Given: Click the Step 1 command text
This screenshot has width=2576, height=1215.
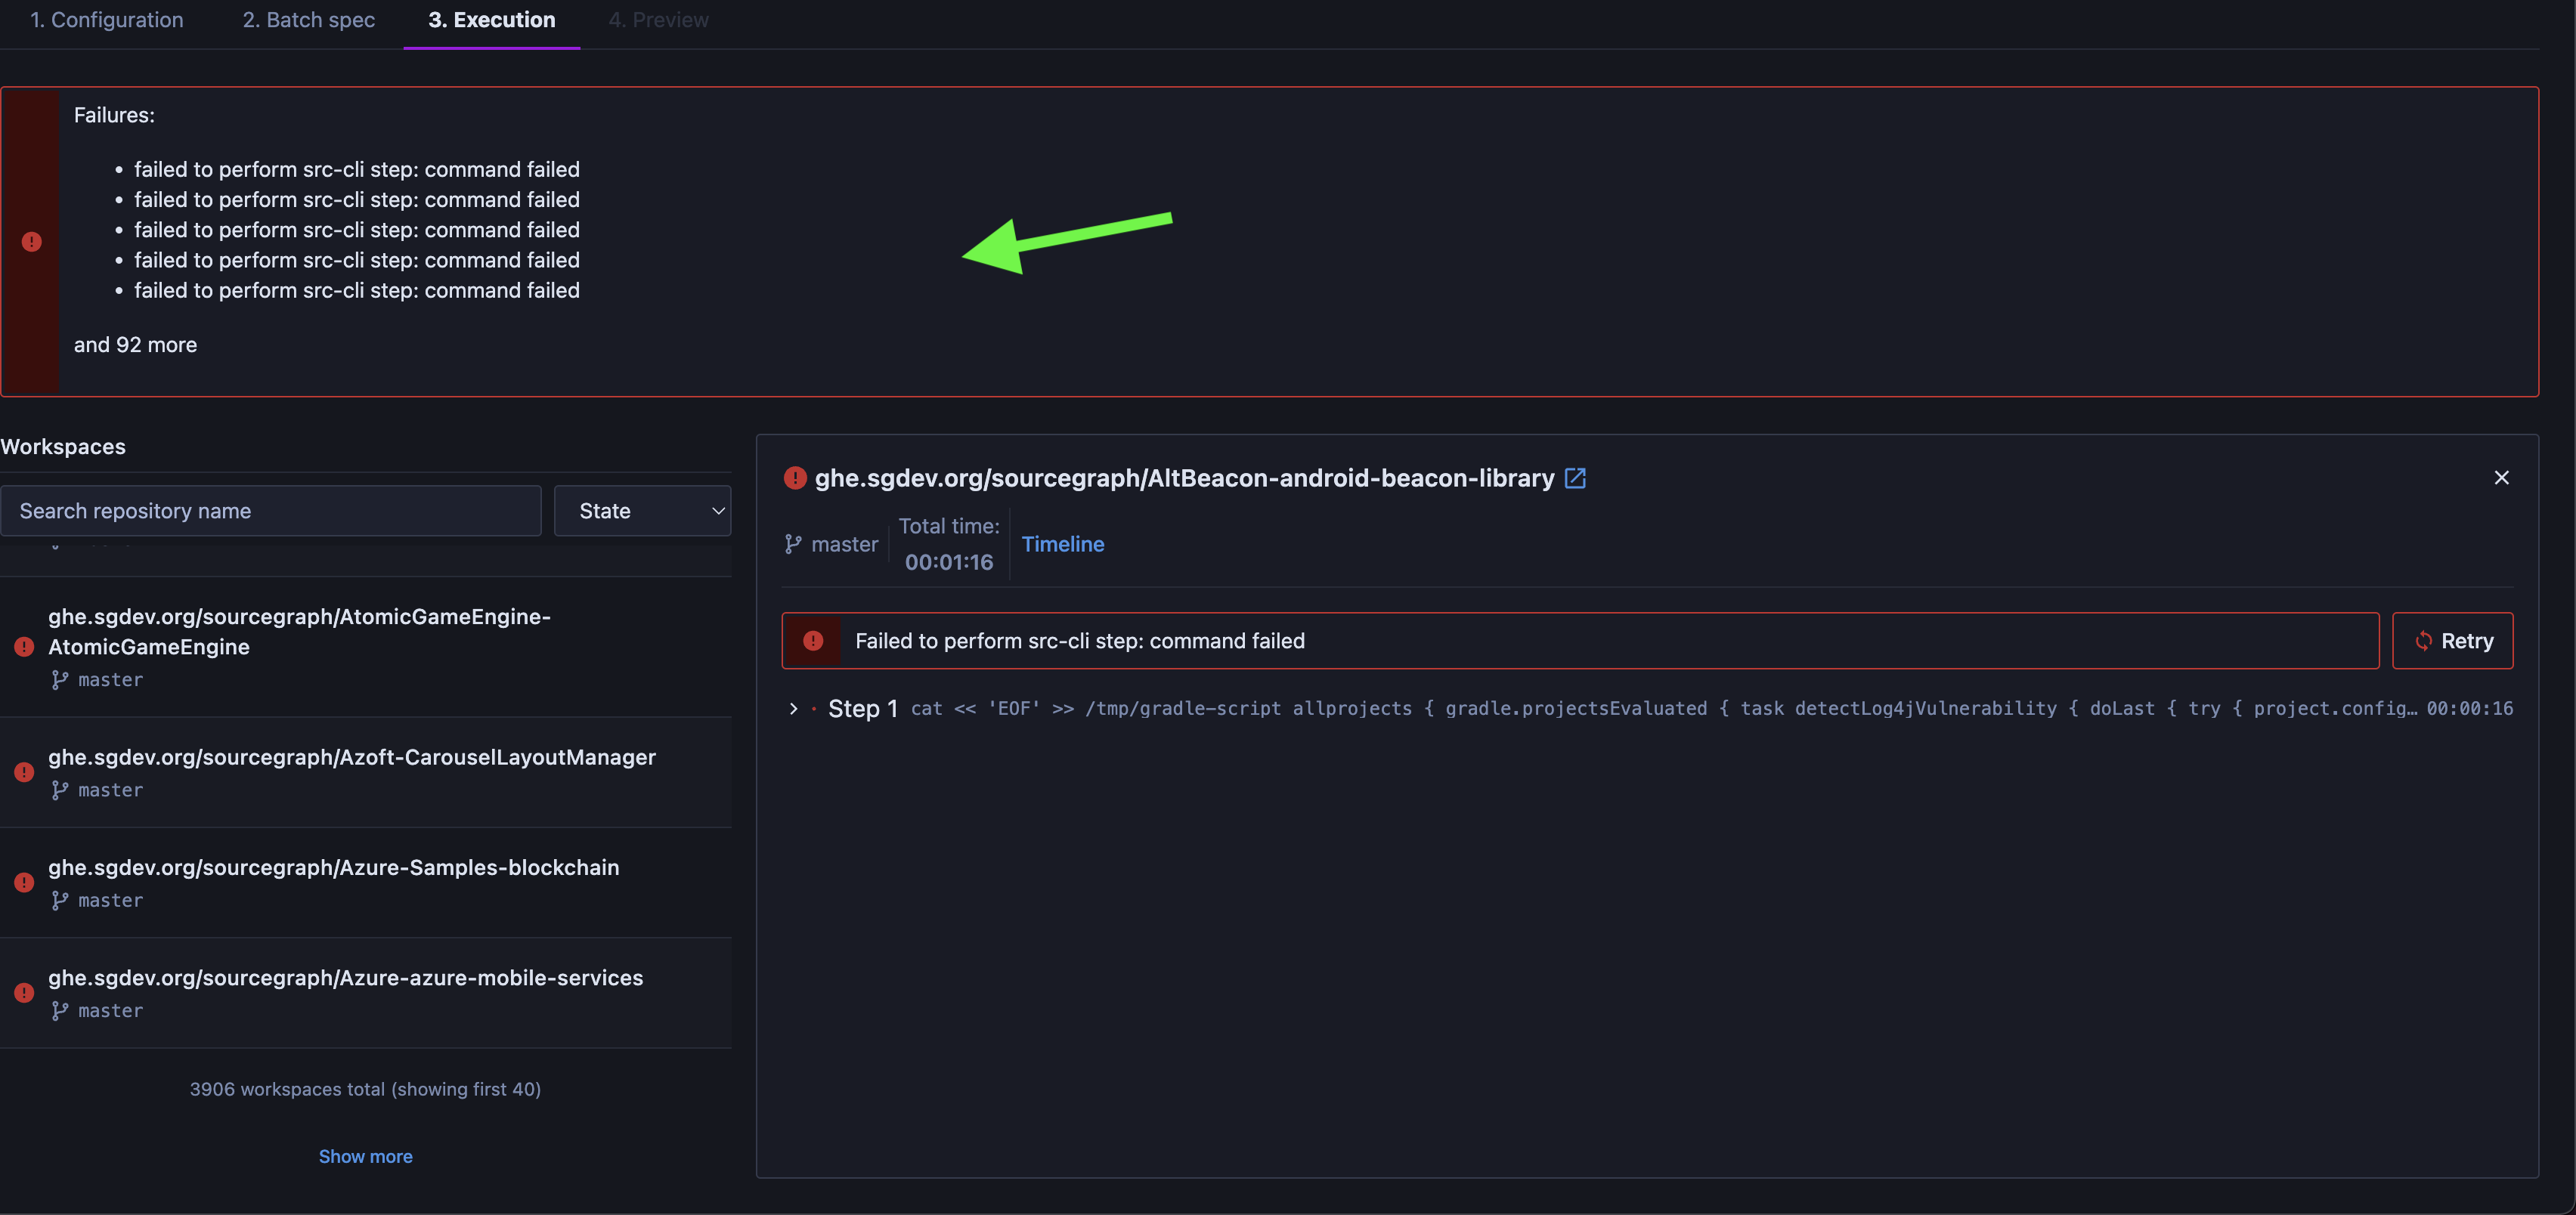Looking at the screenshot, I should tap(1664, 709).
